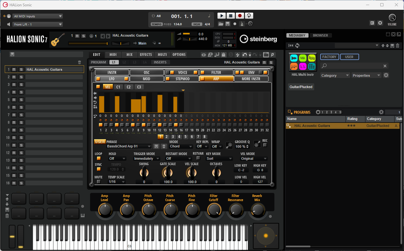Screen dimensions: 404x251
Task: Open plug-in settings gear near Volume
Action: coord(380,23)
